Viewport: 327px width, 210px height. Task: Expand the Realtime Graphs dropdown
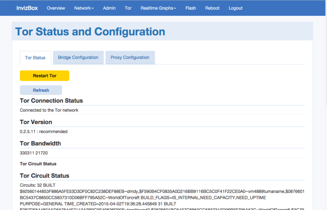click(x=158, y=8)
